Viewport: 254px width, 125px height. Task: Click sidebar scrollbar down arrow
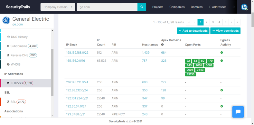coord(52,116)
